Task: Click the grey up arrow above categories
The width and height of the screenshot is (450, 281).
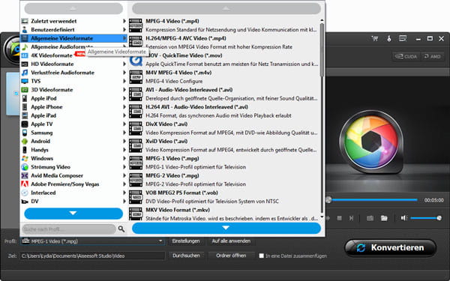Action: [x=73, y=8]
